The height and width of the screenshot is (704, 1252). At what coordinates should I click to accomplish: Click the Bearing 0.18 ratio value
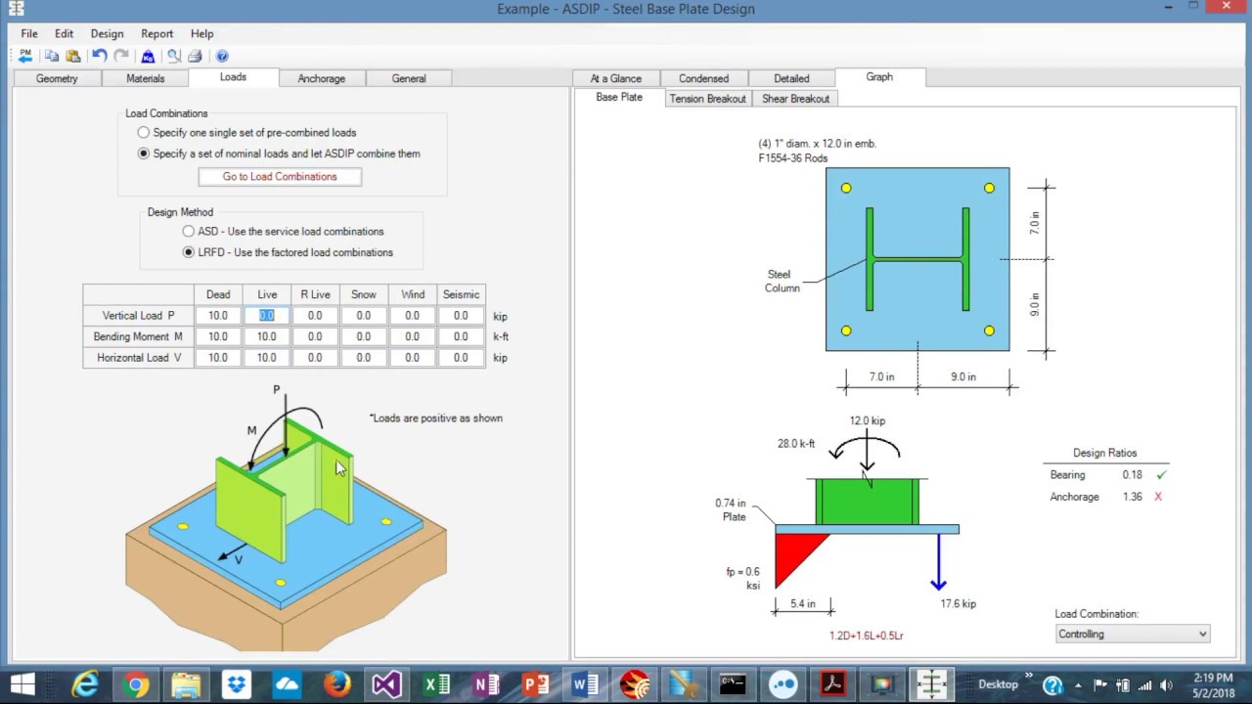pos(1132,475)
